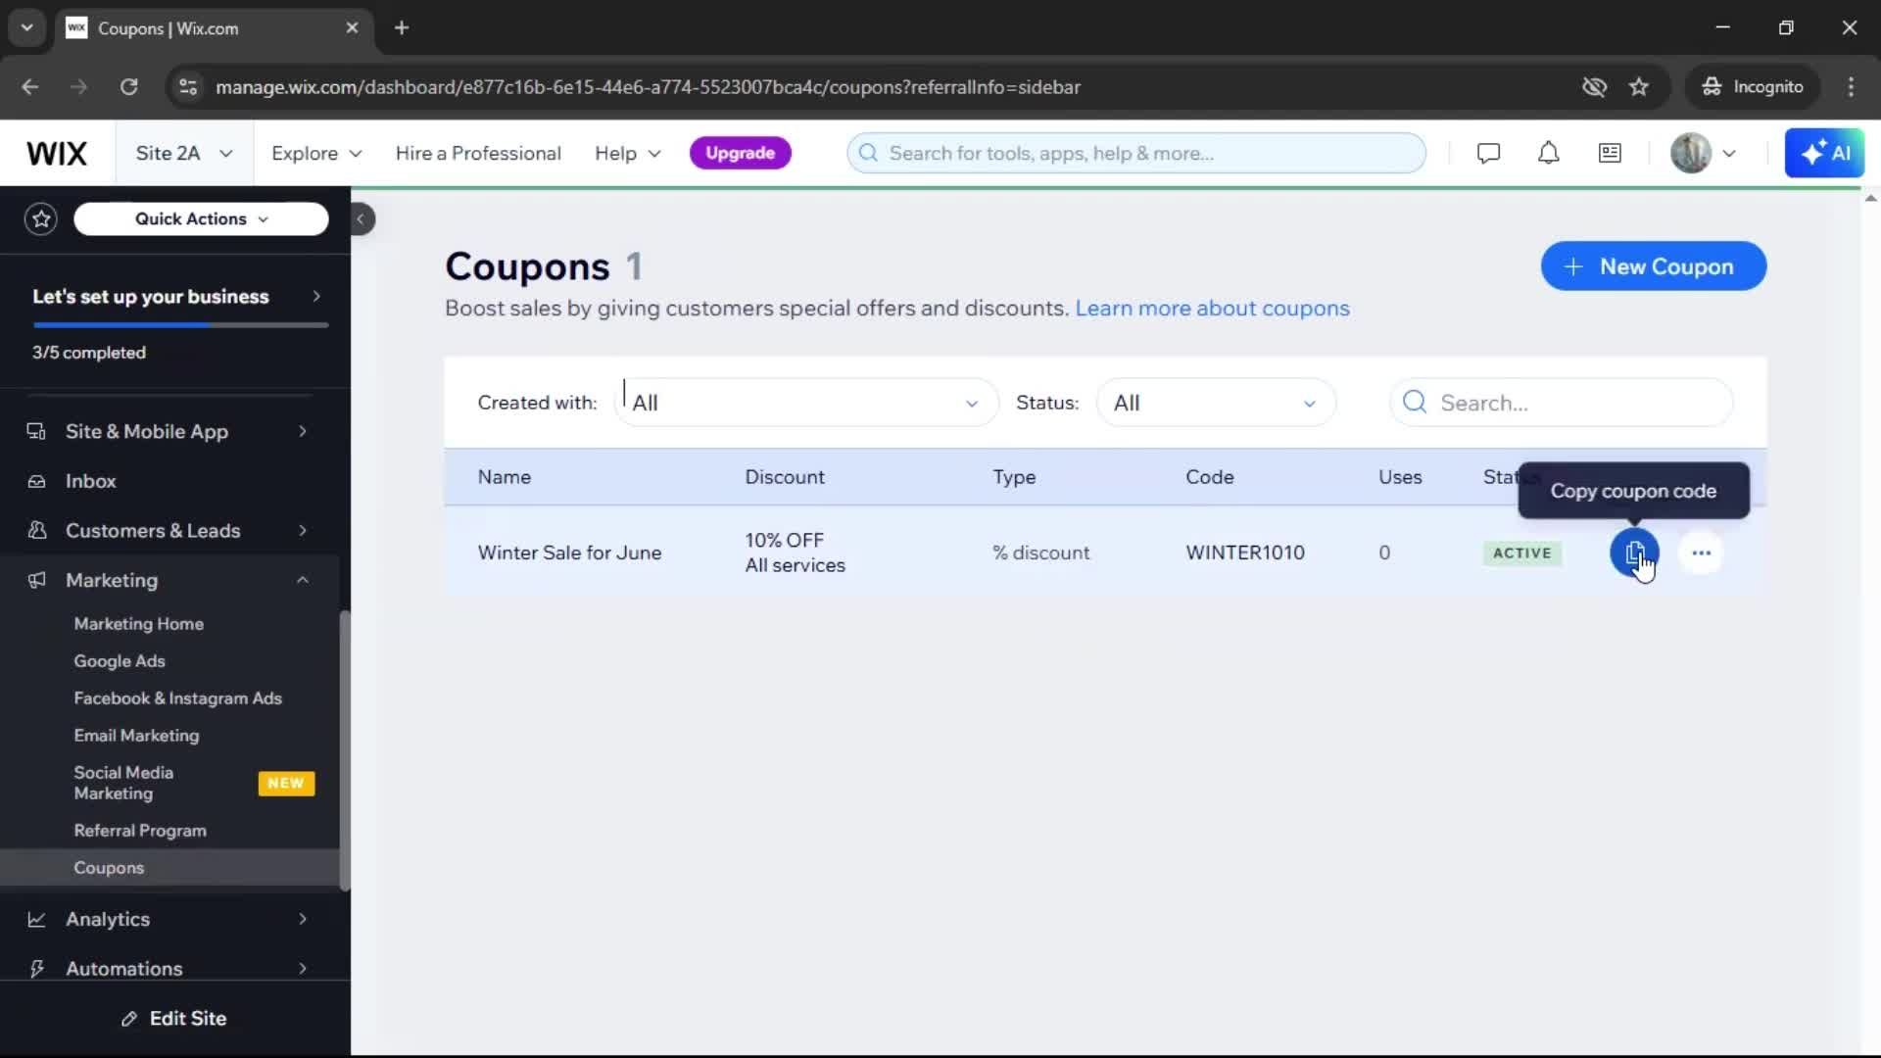Viewport: 1881px width, 1058px height.
Task: Open the browser three-dot menu
Action: pyautogui.click(x=1851, y=86)
